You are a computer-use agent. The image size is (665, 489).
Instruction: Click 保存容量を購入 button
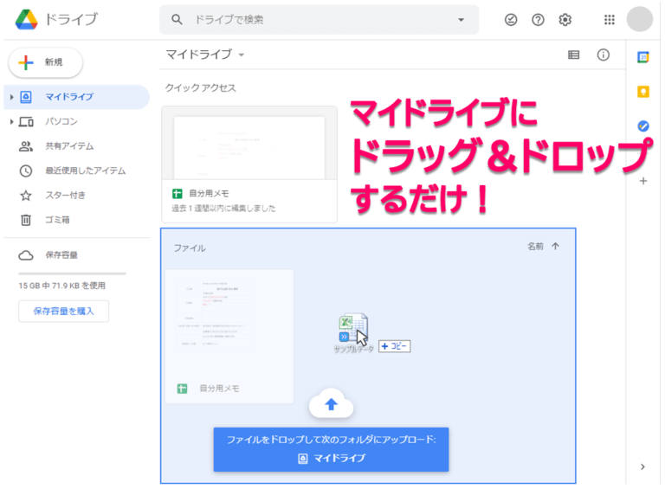(63, 312)
